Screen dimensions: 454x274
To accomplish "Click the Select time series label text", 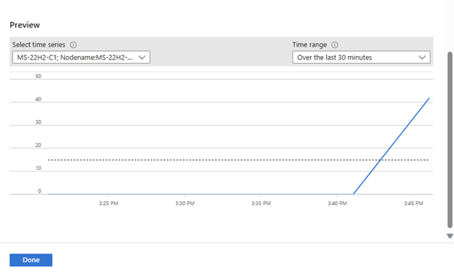I will pyautogui.click(x=39, y=45).
